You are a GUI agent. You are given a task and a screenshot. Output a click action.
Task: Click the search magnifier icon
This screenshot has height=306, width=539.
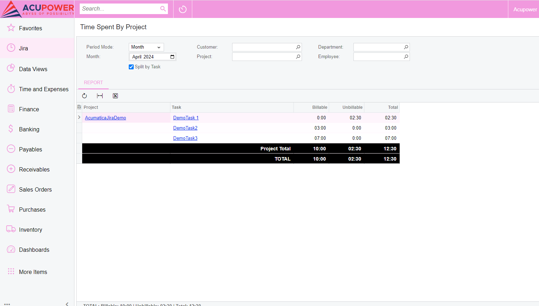tap(163, 9)
